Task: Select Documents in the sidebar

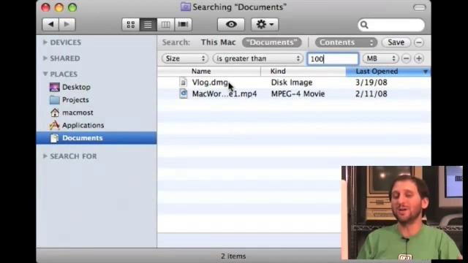Action: click(97, 138)
